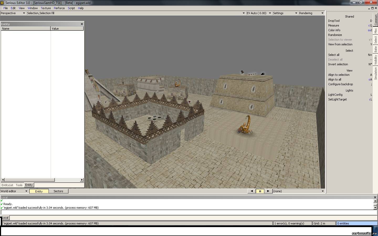Screen dimensions: 378x236
Task: Expand the Selection fill dropdown
Action: coord(136,13)
